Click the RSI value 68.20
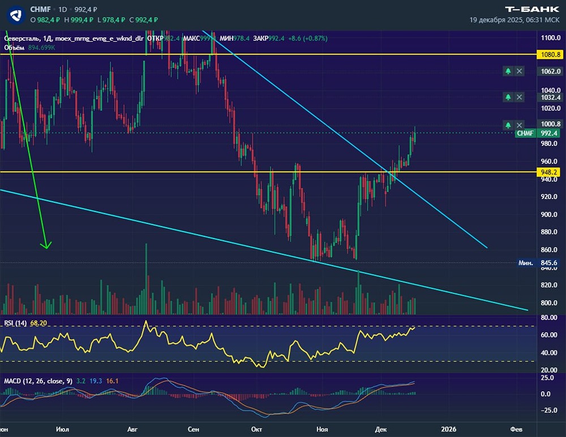Screen dimensions: 566x437 38,323
